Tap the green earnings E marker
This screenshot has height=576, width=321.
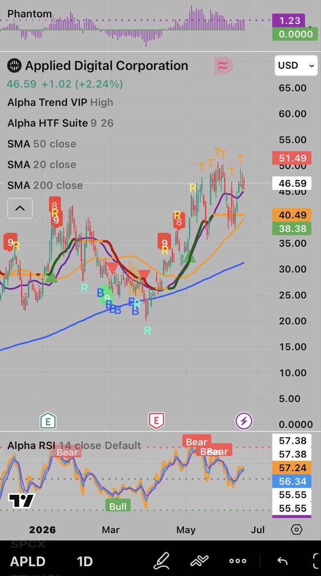[48, 421]
